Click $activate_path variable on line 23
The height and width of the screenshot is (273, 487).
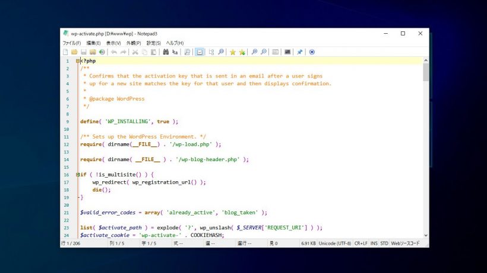120,228
